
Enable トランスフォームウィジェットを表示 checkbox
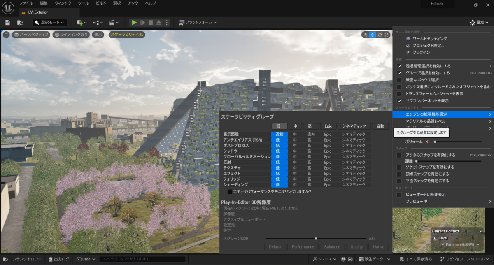click(x=399, y=94)
